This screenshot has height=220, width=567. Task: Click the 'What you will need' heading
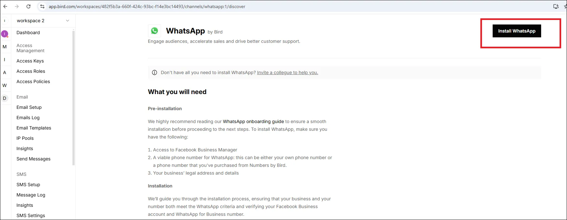(177, 92)
